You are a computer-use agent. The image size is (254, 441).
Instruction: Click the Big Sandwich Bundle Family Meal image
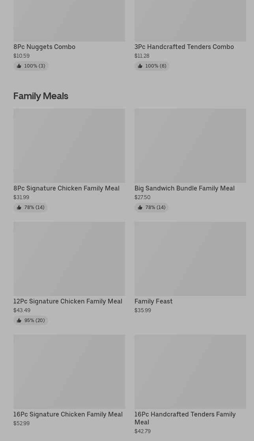(190, 145)
